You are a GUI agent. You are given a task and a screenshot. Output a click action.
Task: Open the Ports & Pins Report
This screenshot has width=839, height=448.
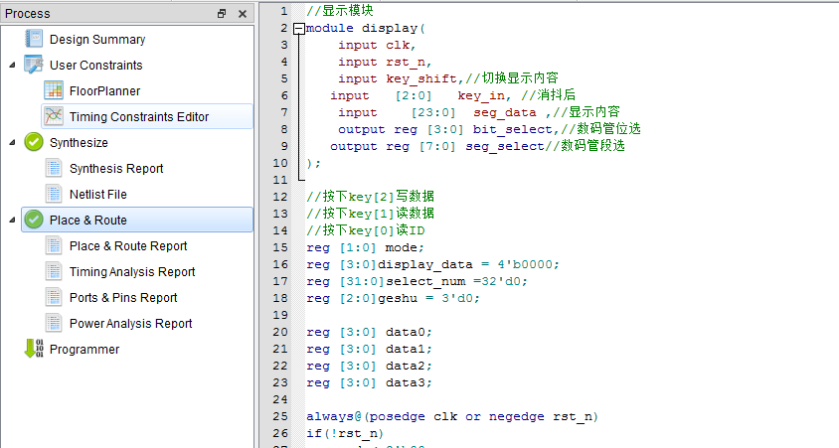coord(123,298)
